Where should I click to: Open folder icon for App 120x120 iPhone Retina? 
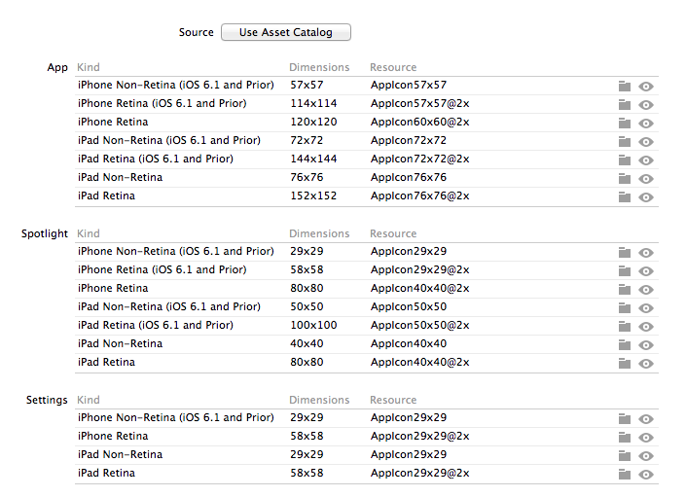click(x=625, y=123)
